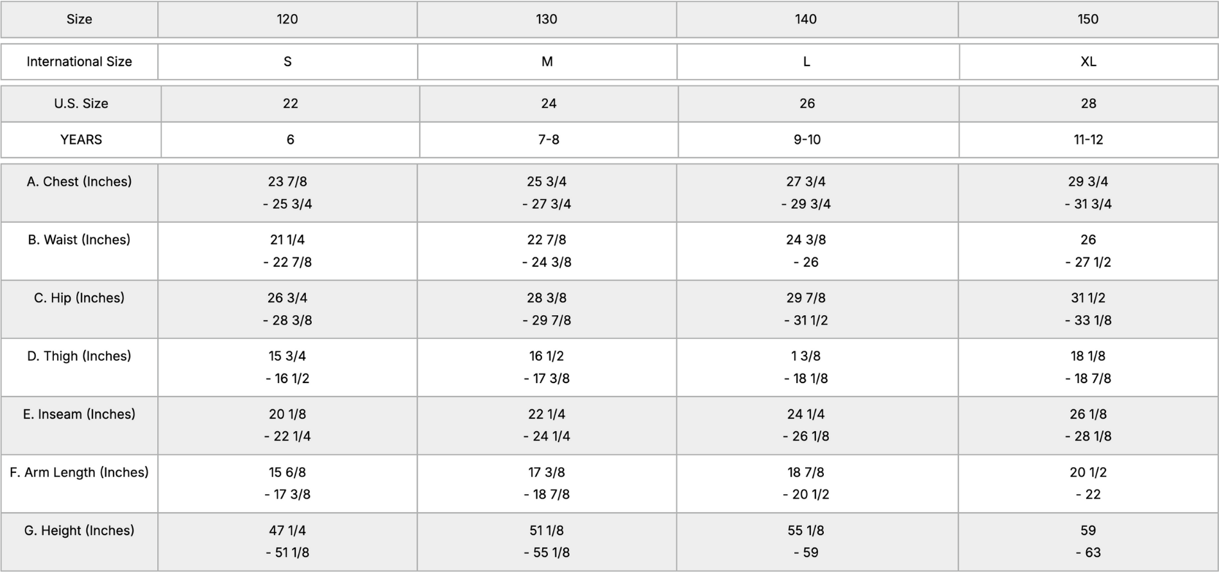
Task: Click the D. Thigh (Inches) label
Action: 80,356
